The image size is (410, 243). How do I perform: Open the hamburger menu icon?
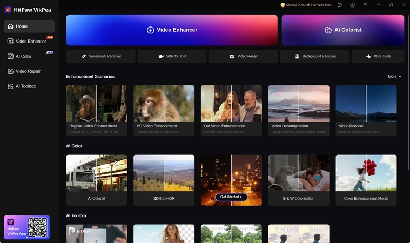pos(366,5)
